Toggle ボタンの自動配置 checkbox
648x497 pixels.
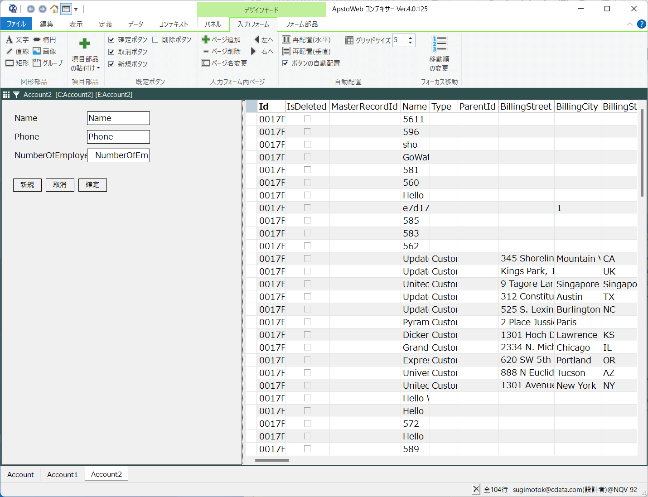[x=285, y=63]
